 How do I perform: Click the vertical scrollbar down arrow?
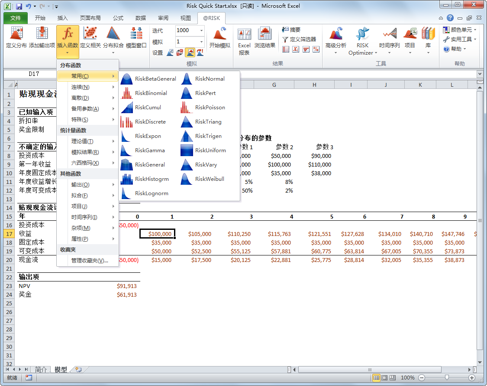480,362
